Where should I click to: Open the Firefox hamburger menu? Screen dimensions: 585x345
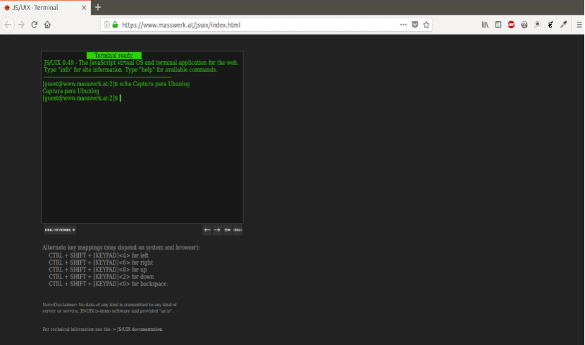click(579, 25)
